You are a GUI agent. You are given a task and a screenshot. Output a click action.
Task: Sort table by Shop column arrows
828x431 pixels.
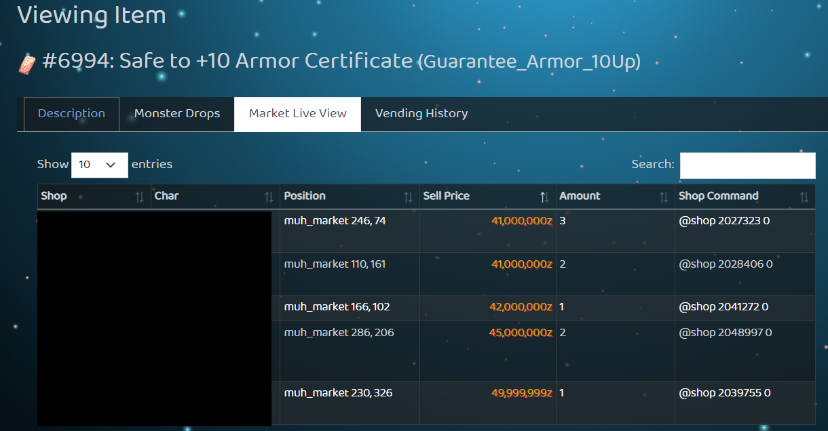139,197
